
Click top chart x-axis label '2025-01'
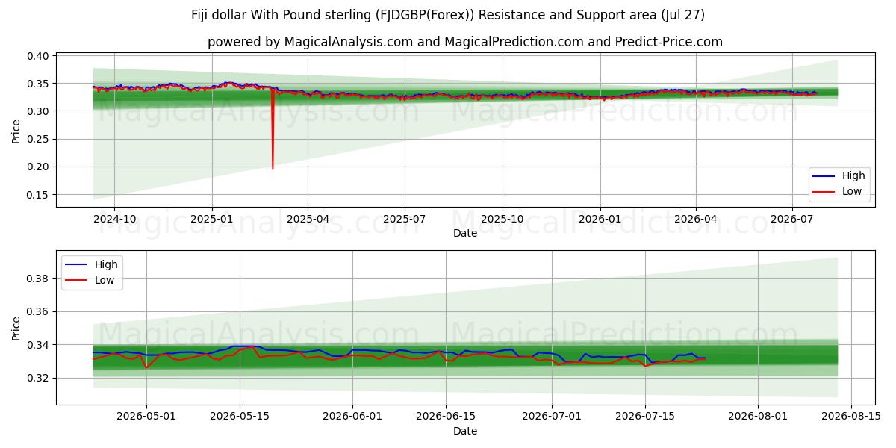212,219
